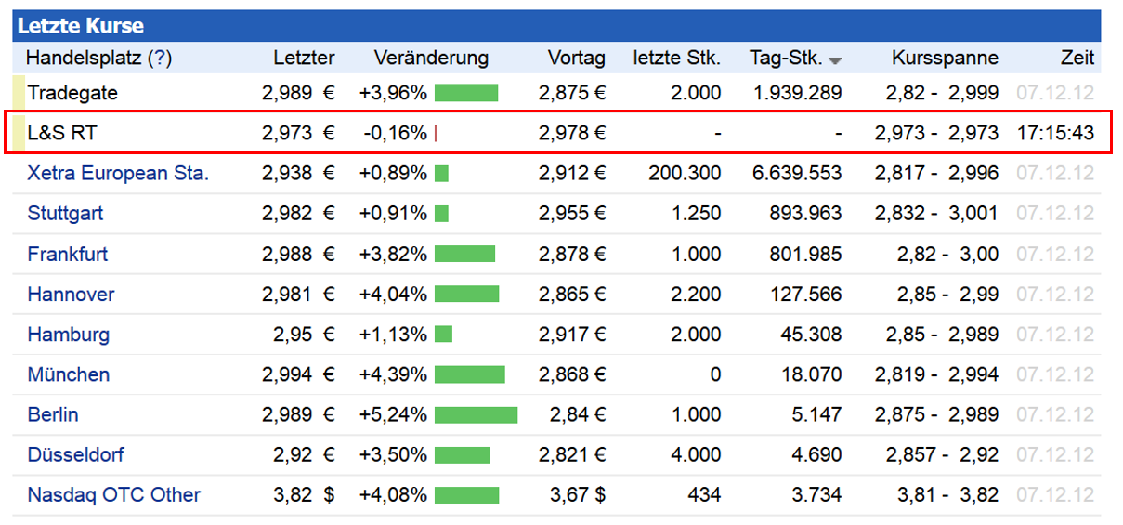Click the sort arrow next to Tag-Stk.

point(835,60)
